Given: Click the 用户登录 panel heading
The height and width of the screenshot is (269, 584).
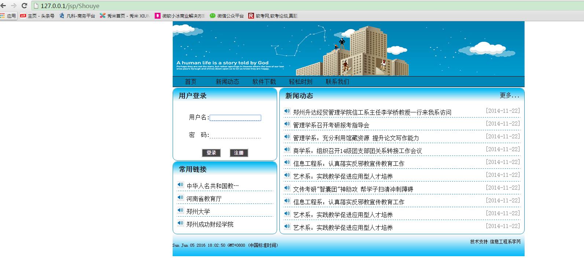Looking at the screenshot, I should [192, 96].
